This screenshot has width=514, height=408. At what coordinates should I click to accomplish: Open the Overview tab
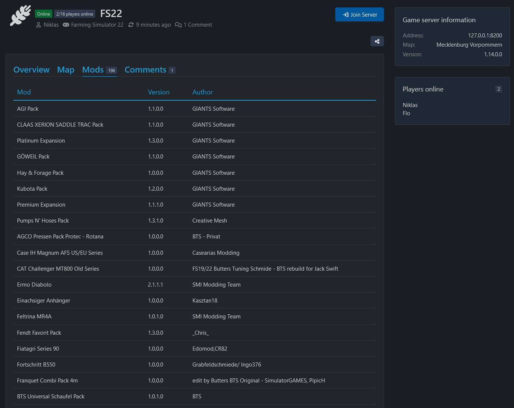32,70
